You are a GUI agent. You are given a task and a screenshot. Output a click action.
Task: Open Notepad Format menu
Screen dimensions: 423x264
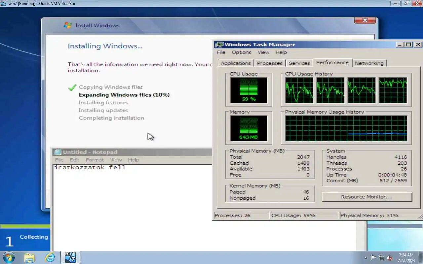pyautogui.click(x=95, y=160)
